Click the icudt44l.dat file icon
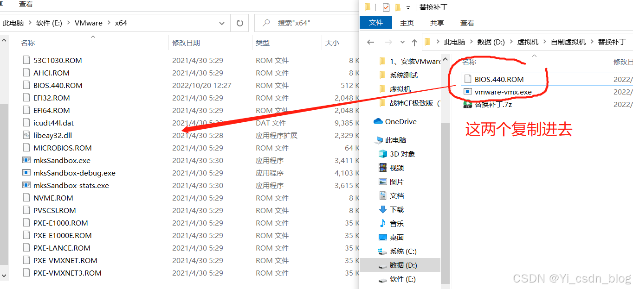This screenshot has height=289, width=633. (x=26, y=123)
